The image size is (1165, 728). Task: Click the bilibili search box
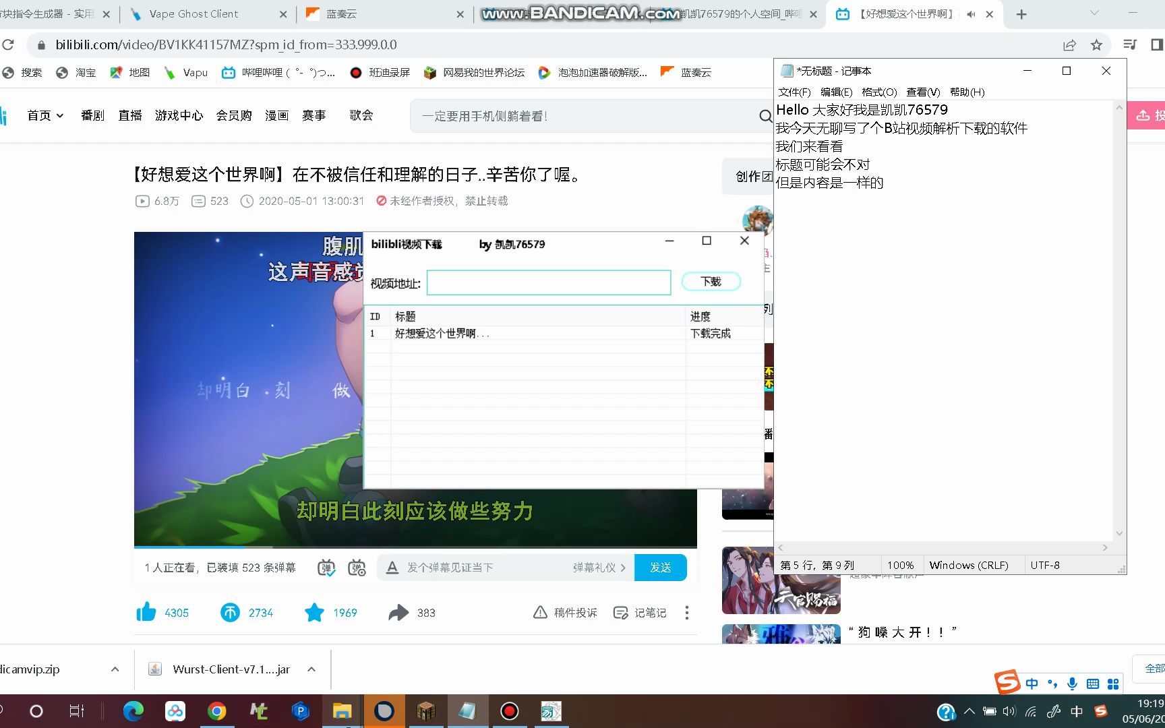pos(587,116)
